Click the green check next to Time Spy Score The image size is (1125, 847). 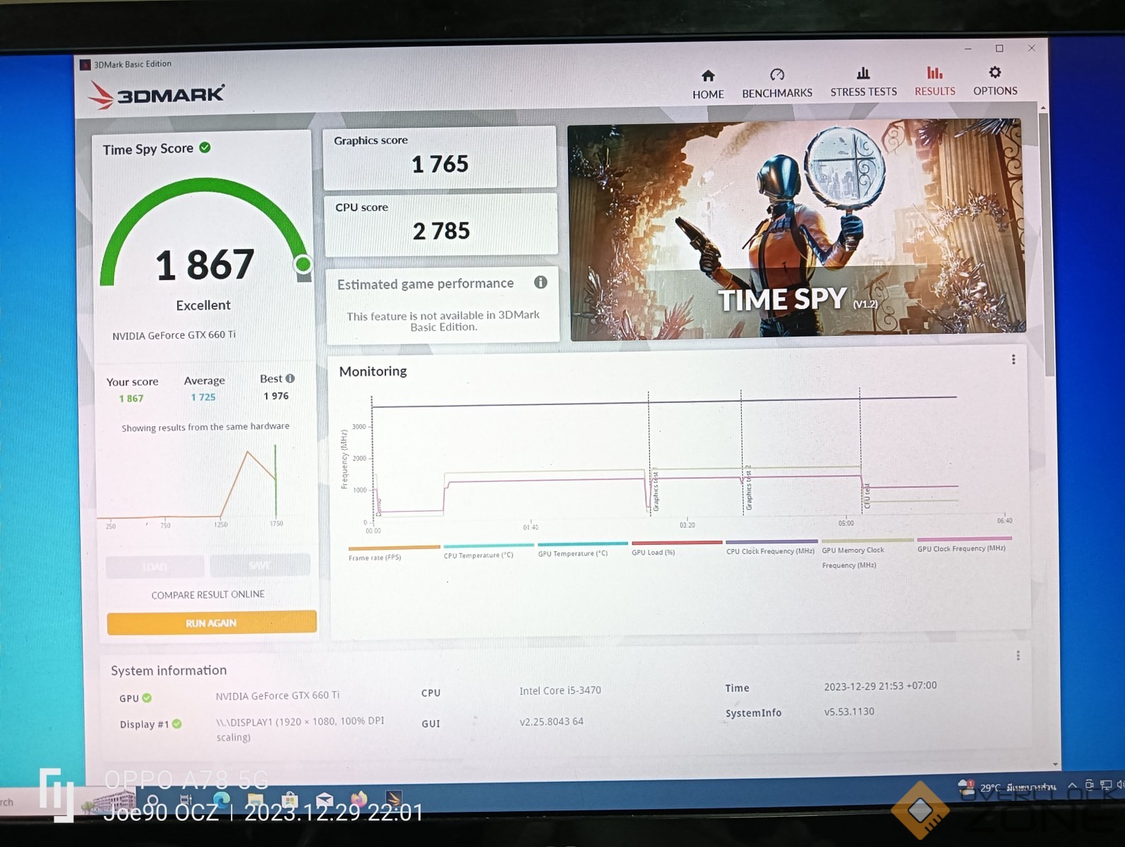click(205, 148)
